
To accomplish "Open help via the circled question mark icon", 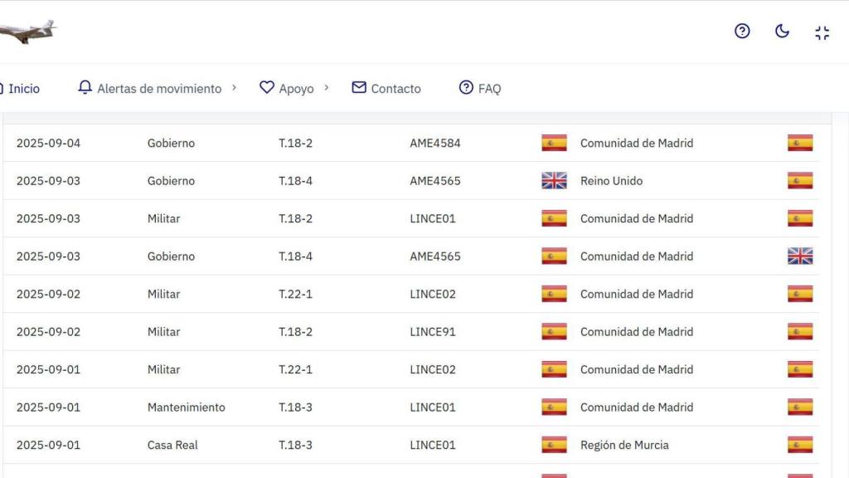I will pos(742,32).
